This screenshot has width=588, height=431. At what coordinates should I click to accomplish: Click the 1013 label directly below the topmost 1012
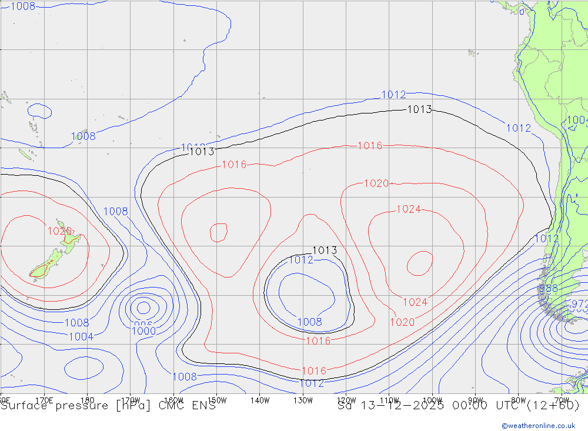(x=420, y=109)
